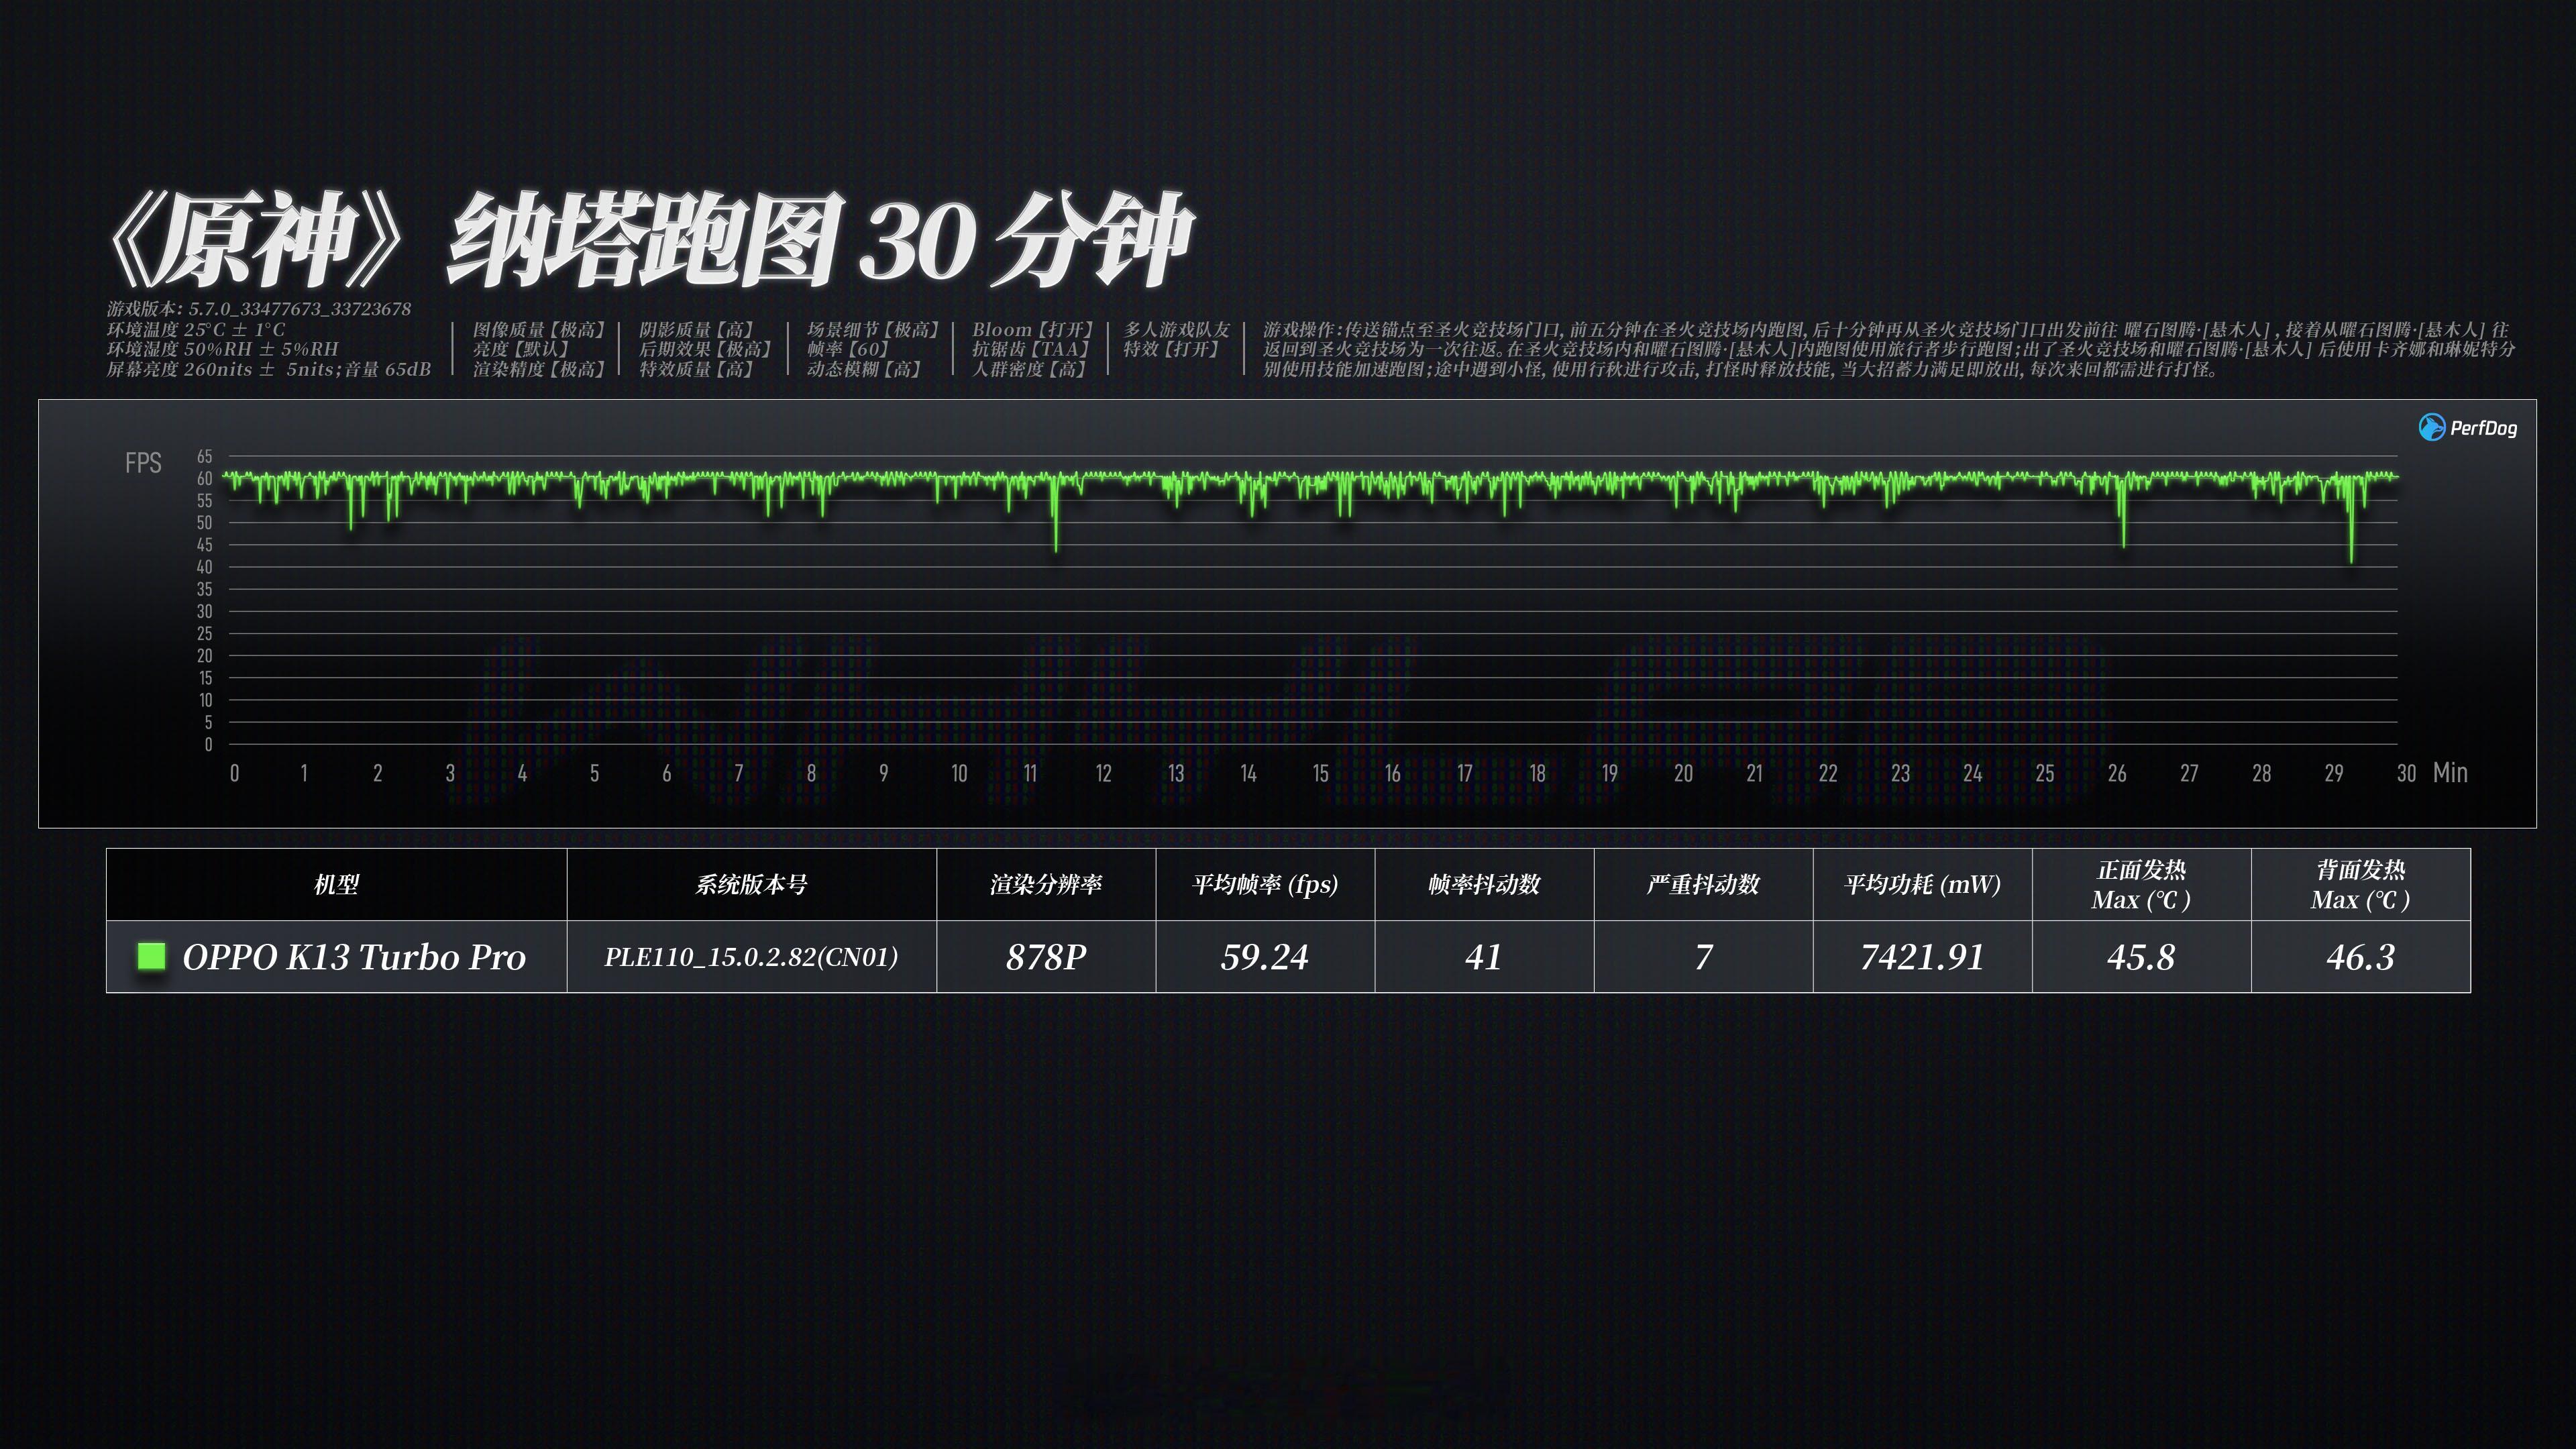Click the minute 11 label on the x-axis

pyautogui.click(x=1030, y=773)
